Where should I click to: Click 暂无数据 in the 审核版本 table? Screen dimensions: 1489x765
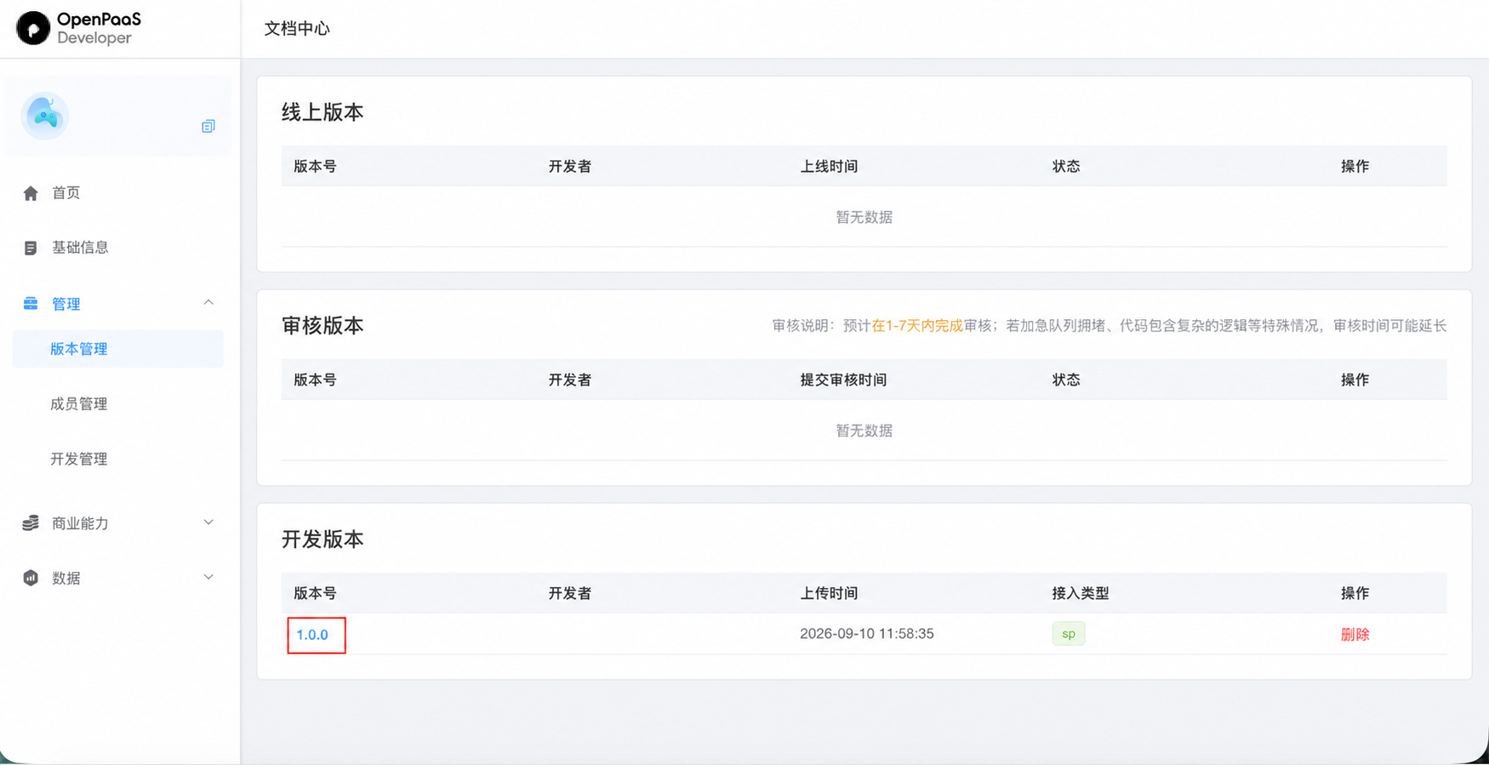864,431
